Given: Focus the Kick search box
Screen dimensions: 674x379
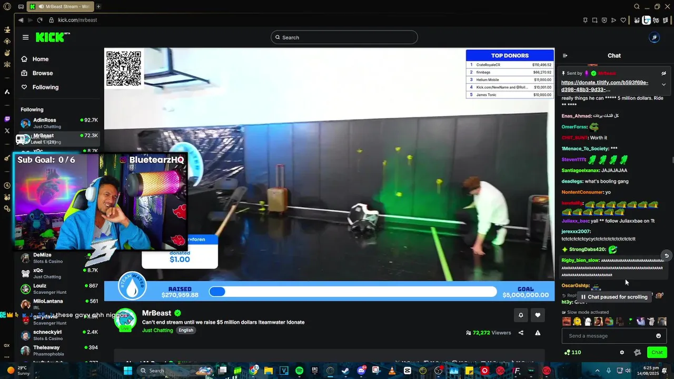Looking at the screenshot, I should (344, 37).
